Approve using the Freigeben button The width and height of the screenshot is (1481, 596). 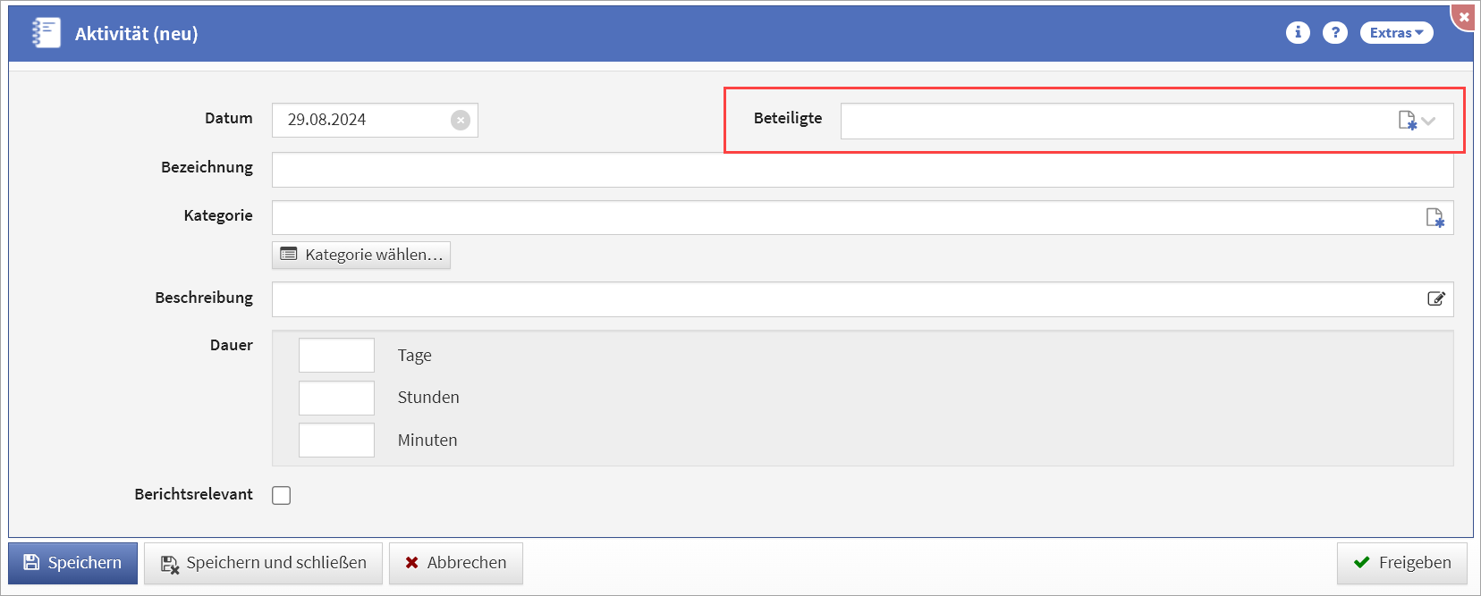click(x=1401, y=563)
